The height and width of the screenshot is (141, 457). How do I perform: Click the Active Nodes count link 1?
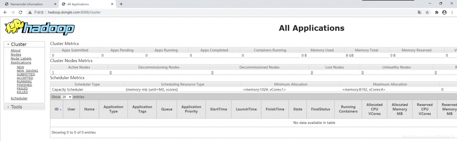click(x=53, y=72)
